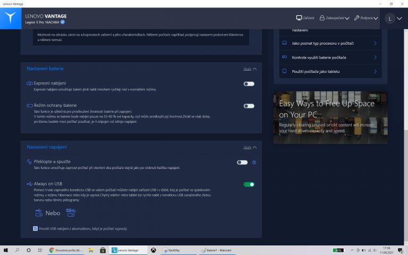Image resolution: width=408 pixels, height=255 pixels.
Task: Click the help question mark beside Překlopte a spusťte
Action: (254, 162)
